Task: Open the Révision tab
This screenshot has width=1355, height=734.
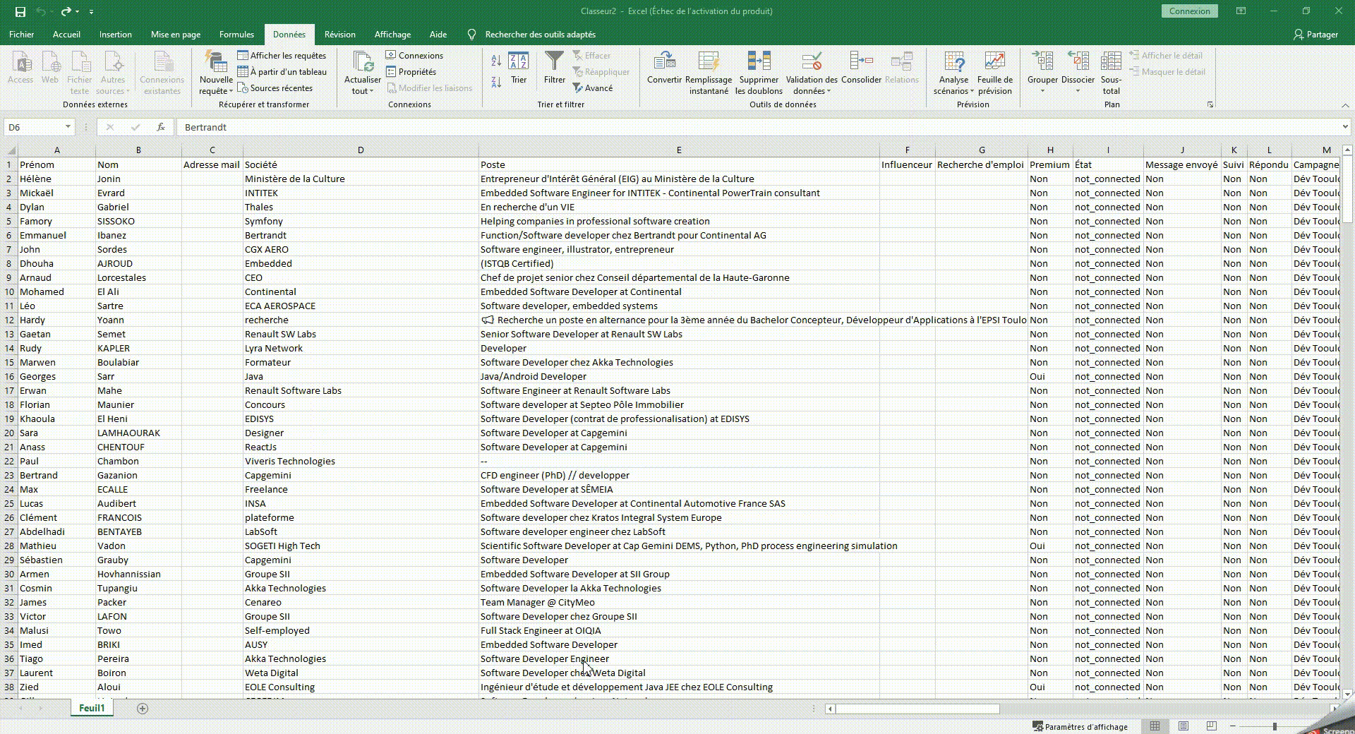Action: [x=339, y=34]
